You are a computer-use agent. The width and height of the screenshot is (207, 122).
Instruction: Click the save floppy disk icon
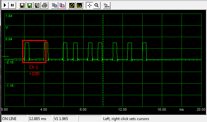[x=22, y=5]
